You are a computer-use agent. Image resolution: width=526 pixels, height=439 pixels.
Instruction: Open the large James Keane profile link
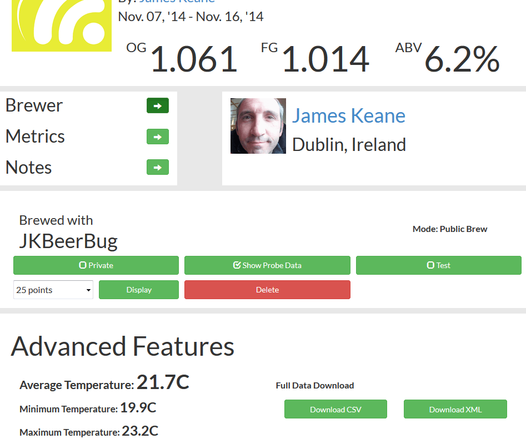349,115
